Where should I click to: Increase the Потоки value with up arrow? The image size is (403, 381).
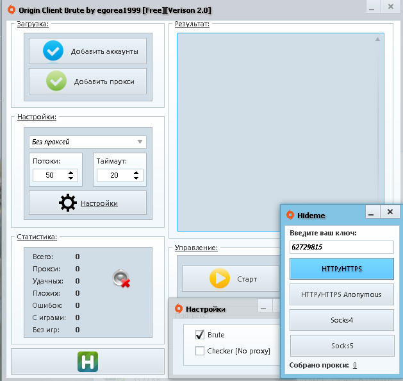(x=71, y=173)
